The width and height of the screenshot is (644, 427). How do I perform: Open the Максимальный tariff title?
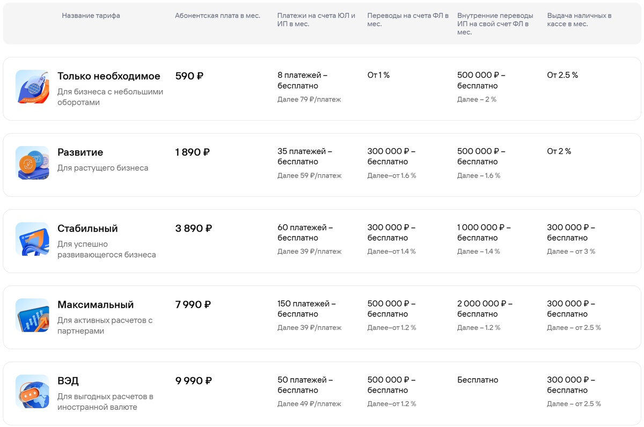pyautogui.click(x=96, y=305)
